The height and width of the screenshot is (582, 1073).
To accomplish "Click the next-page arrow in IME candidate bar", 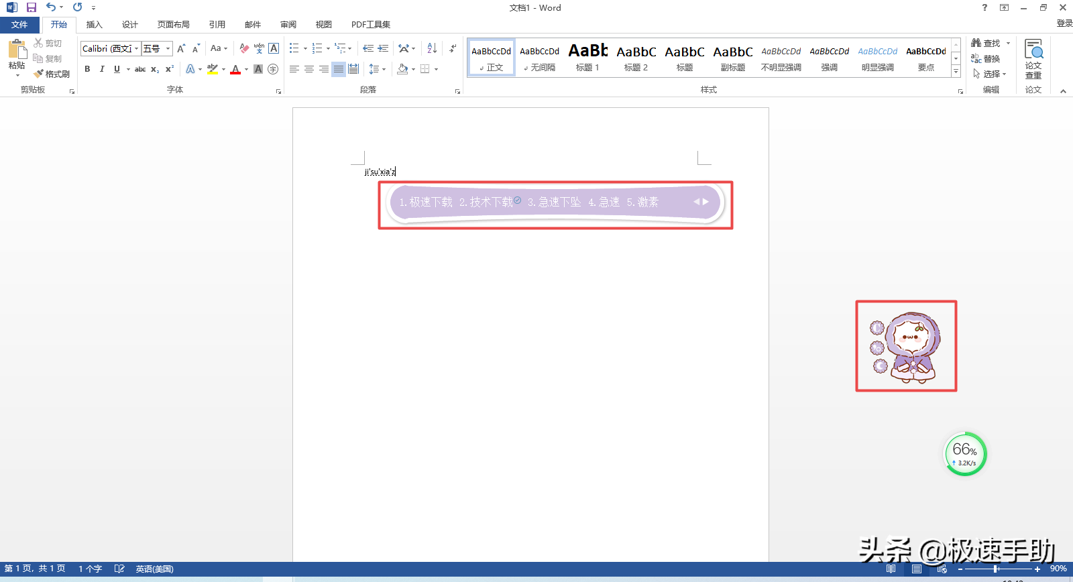I will point(705,202).
